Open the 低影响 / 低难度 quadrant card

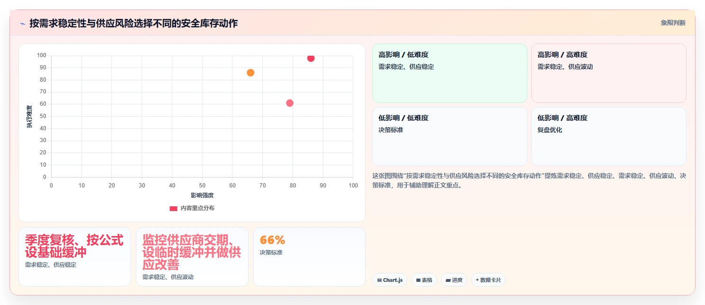[450, 136]
